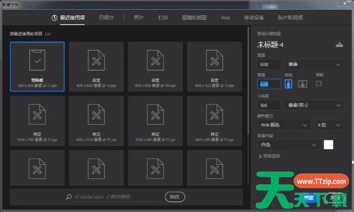Screen dimensions: 354x212
Task: Select the landscape orientation icon
Action: (303, 84)
